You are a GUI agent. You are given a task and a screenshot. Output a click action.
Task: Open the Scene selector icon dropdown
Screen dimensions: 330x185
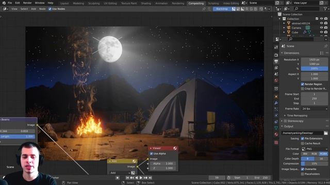(x=244, y=3)
